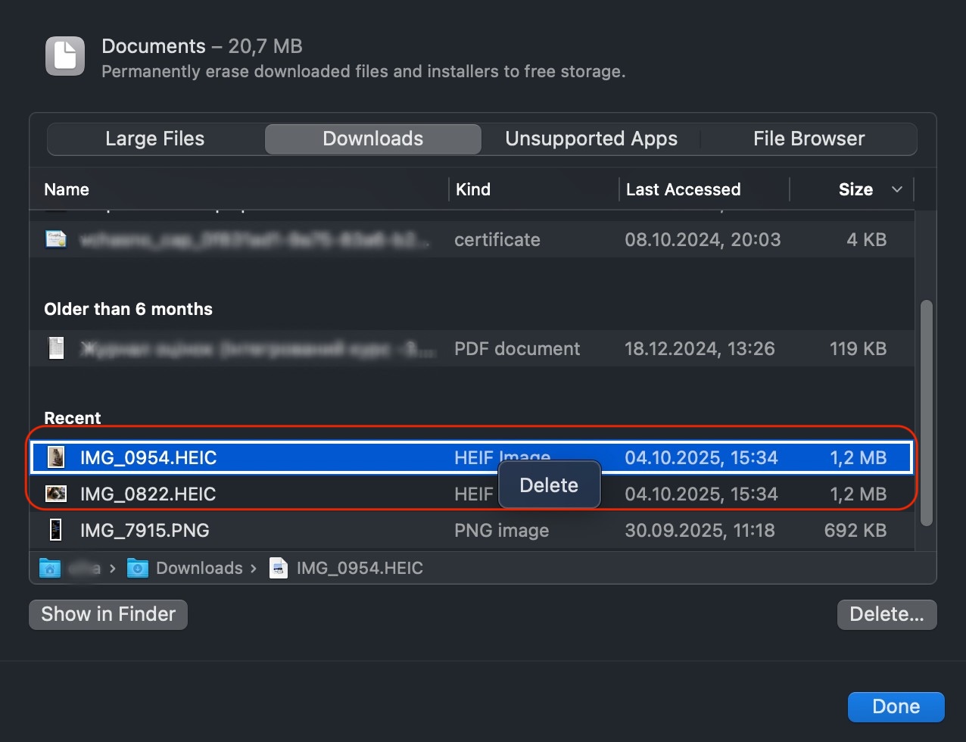Click the IMG_0822.HEIC photo thumbnail icon

[56, 494]
